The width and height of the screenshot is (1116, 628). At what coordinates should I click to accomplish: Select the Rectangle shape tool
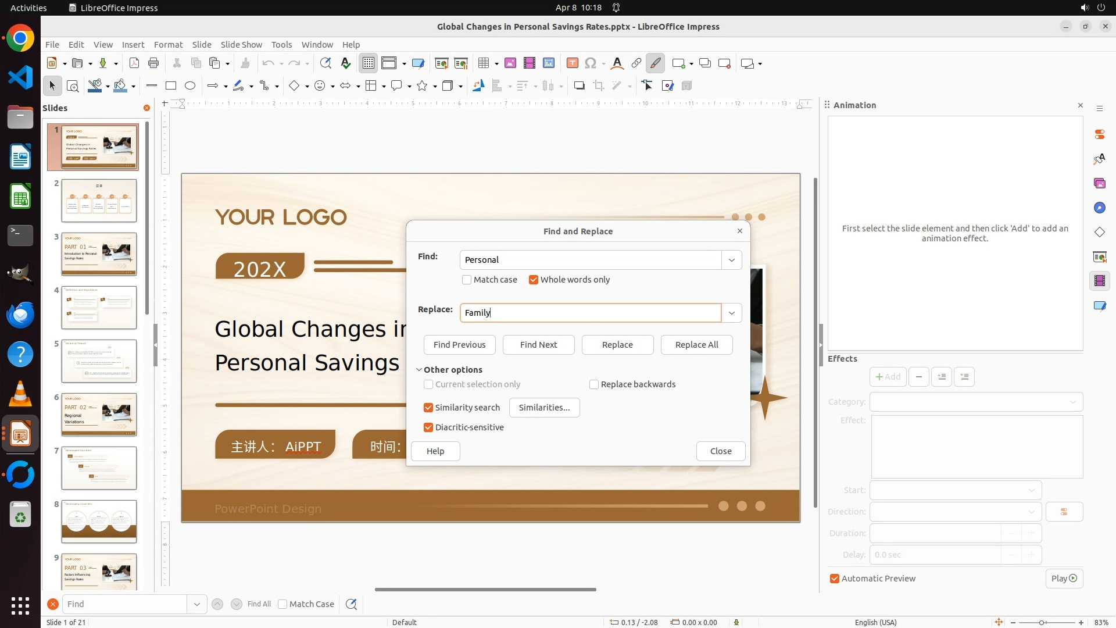pos(171,86)
